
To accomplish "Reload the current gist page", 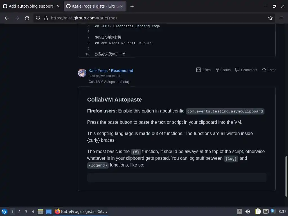I will point(27,18).
